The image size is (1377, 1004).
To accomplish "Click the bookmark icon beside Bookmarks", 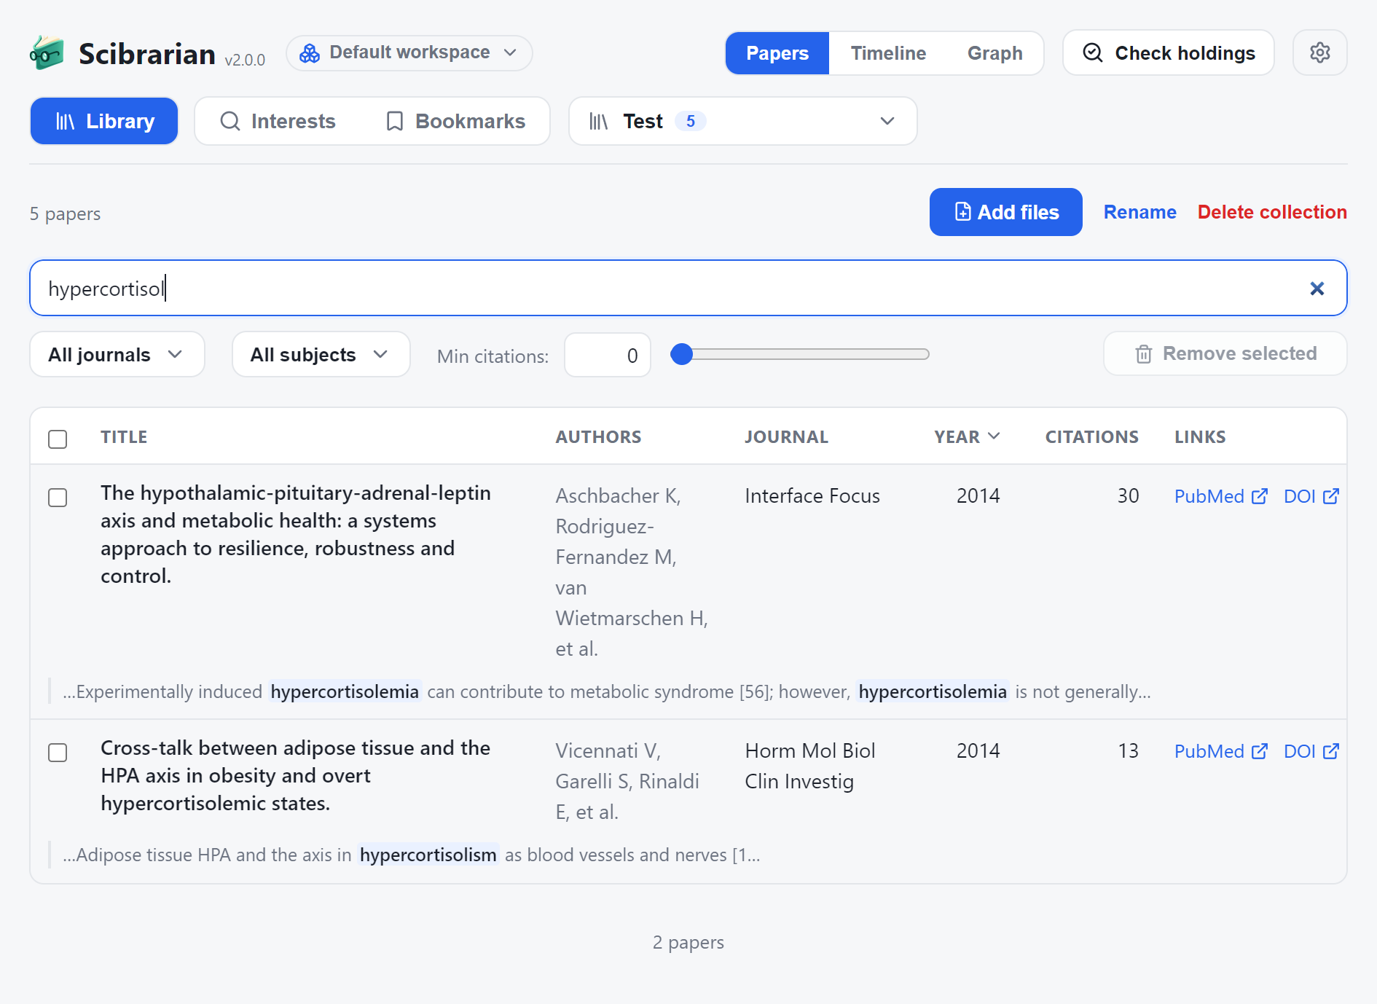I will [x=394, y=121].
